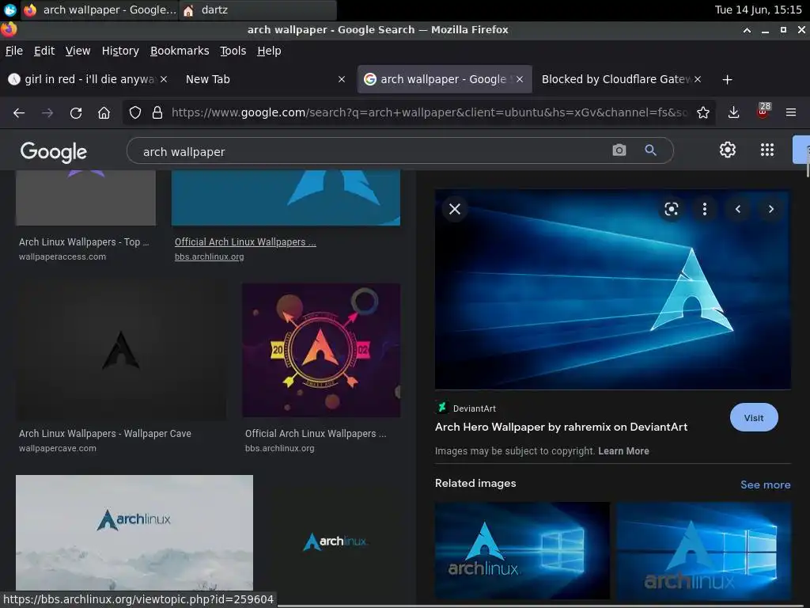Select the colorful 2002 Arch badge thumbnail

[321, 350]
